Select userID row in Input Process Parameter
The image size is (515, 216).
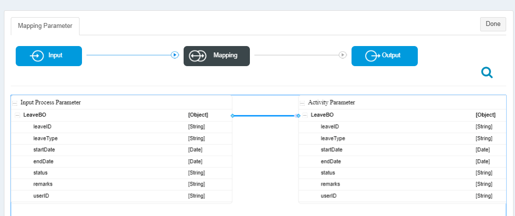[x=122, y=196]
